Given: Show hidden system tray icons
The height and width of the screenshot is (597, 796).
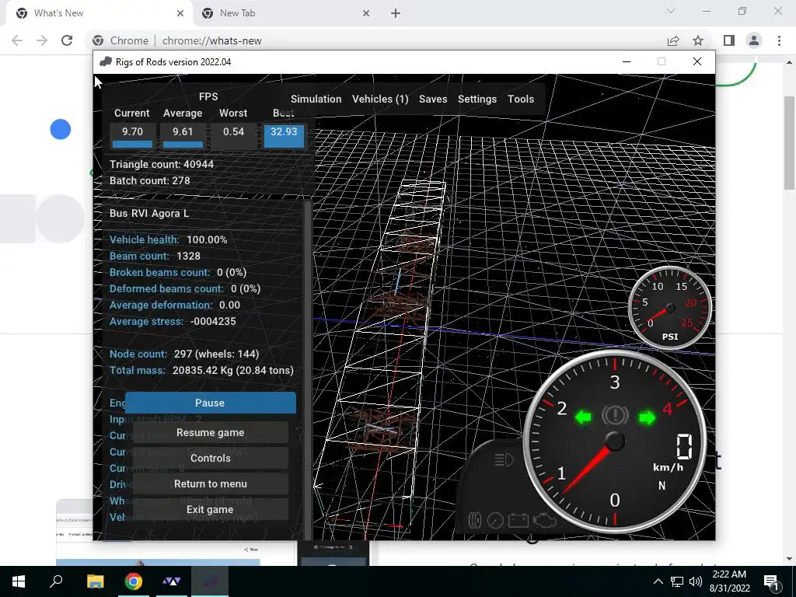Looking at the screenshot, I should coord(658,581).
